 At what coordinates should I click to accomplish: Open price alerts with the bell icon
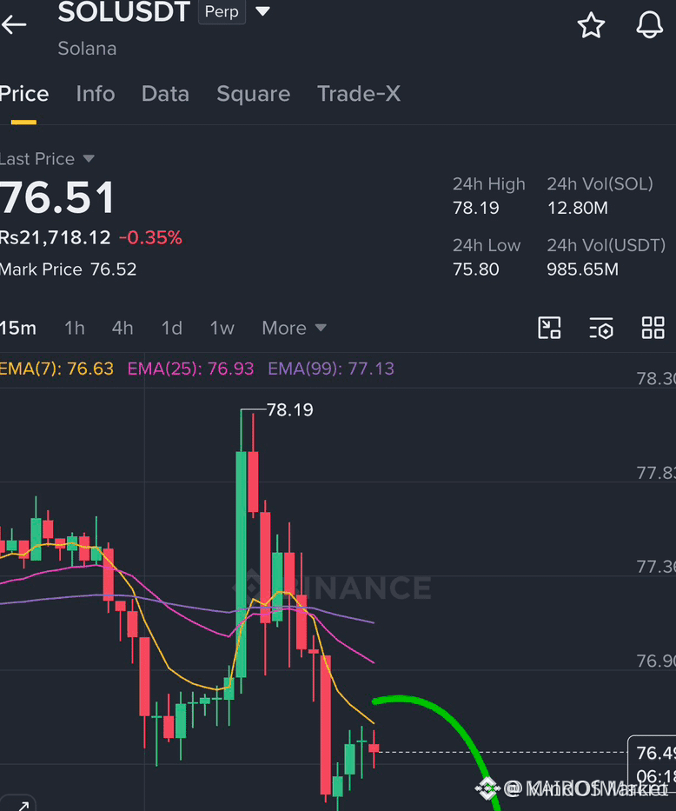(649, 25)
